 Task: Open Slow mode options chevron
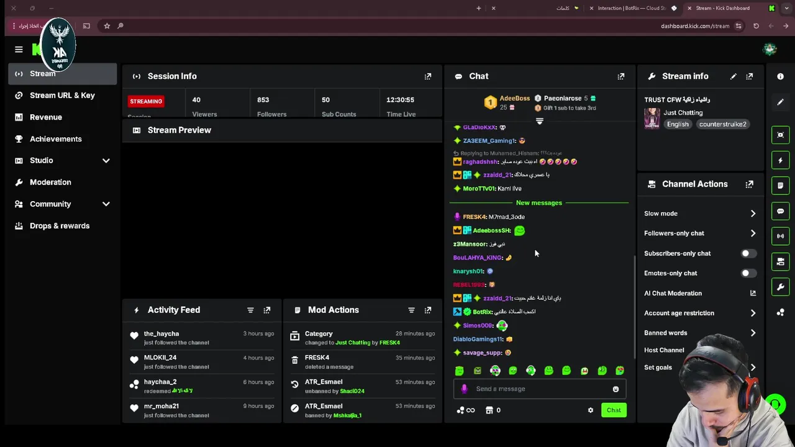click(x=753, y=214)
